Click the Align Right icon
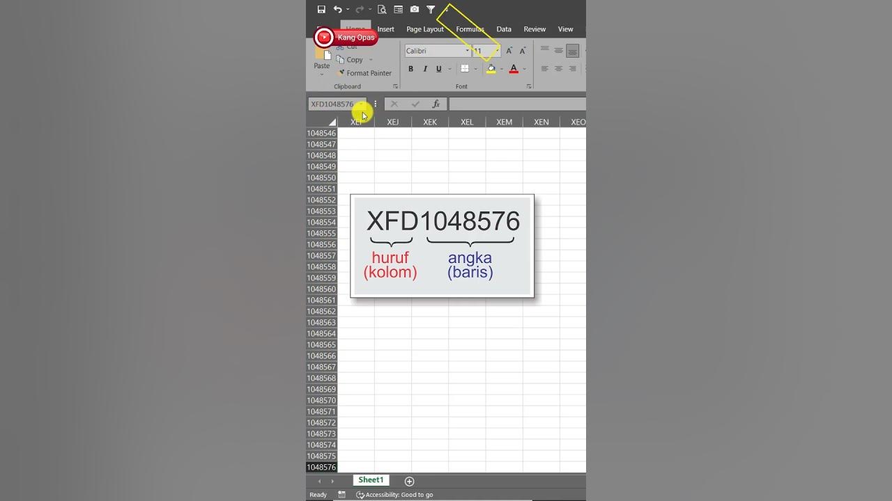The image size is (892, 501). click(572, 69)
